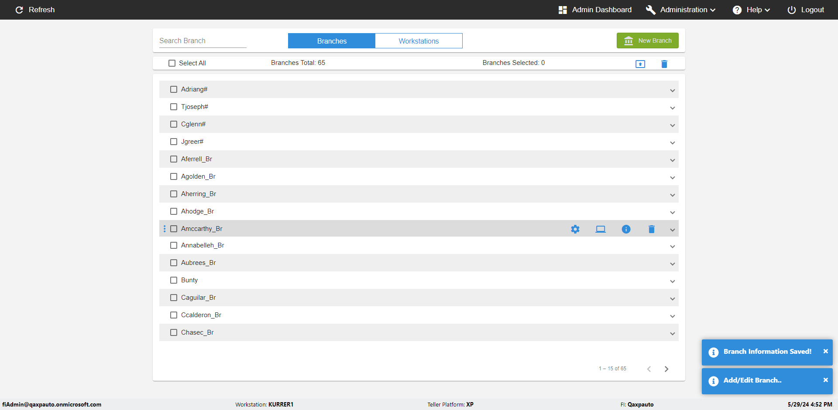This screenshot has height=410, width=838.
Task: Check the Tjoseph# branch checkbox
Action: coord(174,107)
